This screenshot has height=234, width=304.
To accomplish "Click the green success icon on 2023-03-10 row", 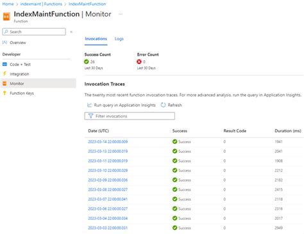I will tap(175, 170).
